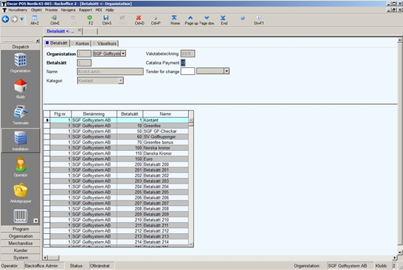Screen dimensions: 403x270
Task: Expand the Tender for change dropdown
Action: (226, 71)
